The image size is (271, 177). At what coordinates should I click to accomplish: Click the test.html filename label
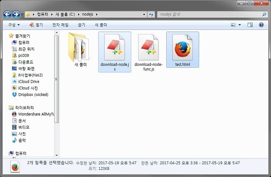pyautogui.click(x=183, y=64)
